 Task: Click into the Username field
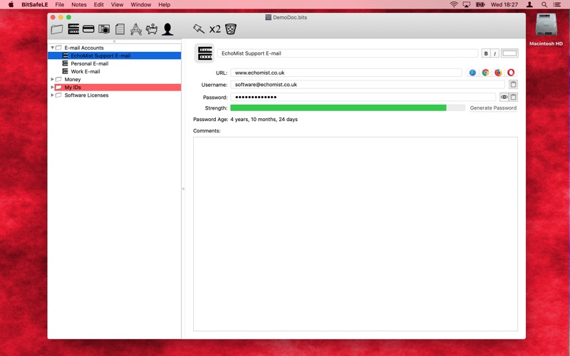pos(368,85)
